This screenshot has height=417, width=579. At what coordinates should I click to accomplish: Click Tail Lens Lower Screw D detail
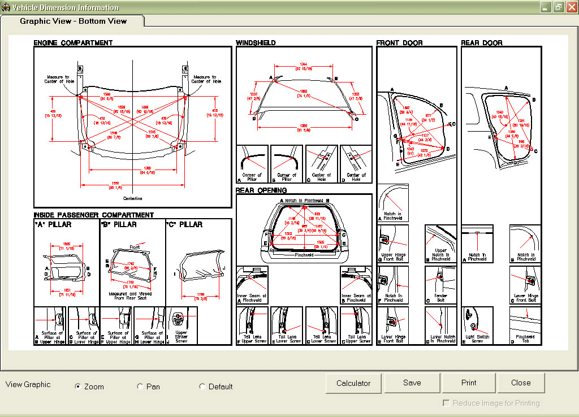[x=321, y=325]
